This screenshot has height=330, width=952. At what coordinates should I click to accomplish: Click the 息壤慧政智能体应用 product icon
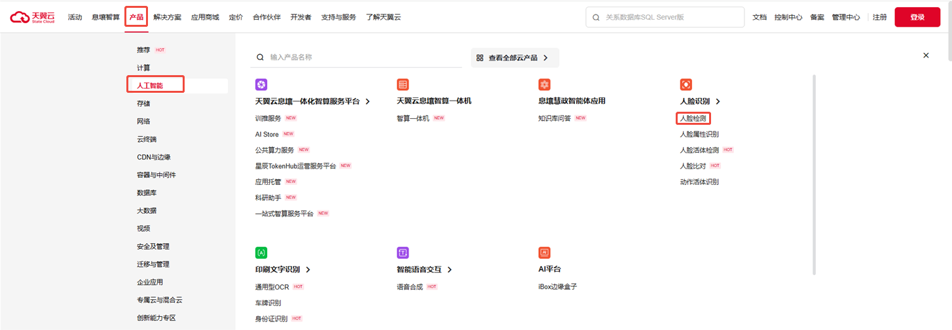pyautogui.click(x=544, y=84)
